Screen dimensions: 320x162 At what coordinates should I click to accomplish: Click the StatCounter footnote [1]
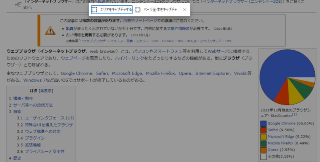[x=294, y=115]
